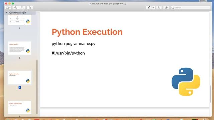The image size is (214, 120).
Task: Open the Python Compiled files thumbnail
Action: 20,107
